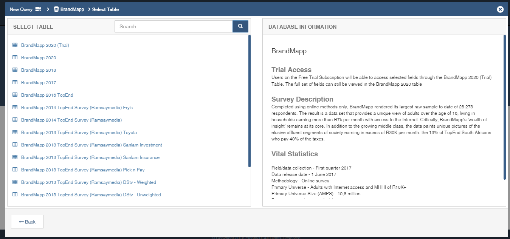Click table icon beside BrandMapp 2016 TopEnd

[x=15, y=95]
